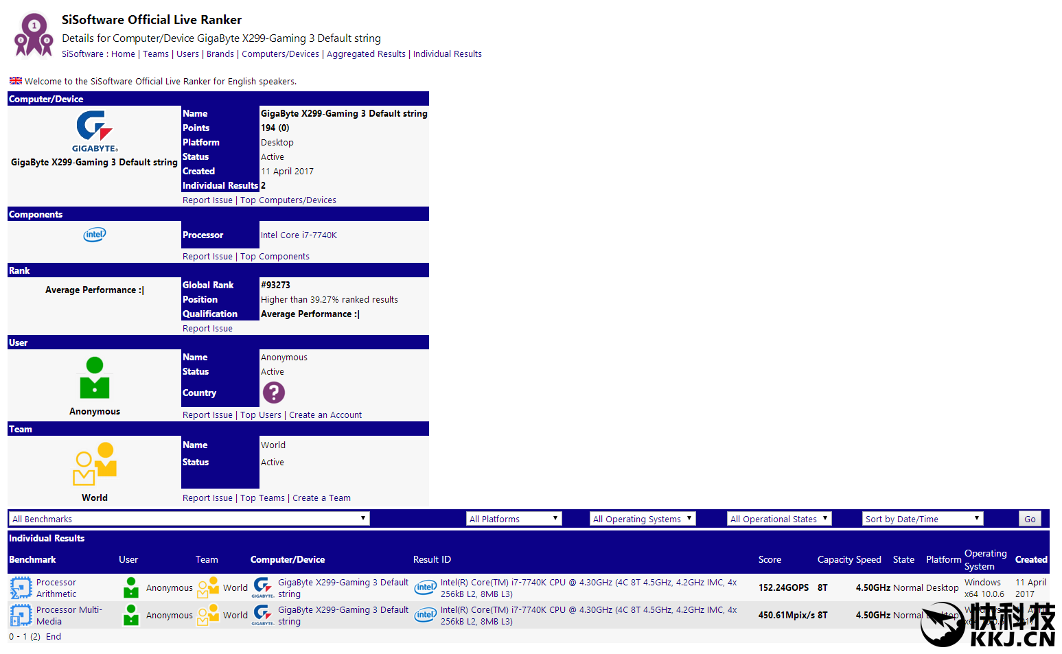Open the Home navigation link
The height and width of the screenshot is (654, 1062).
tap(123, 54)
